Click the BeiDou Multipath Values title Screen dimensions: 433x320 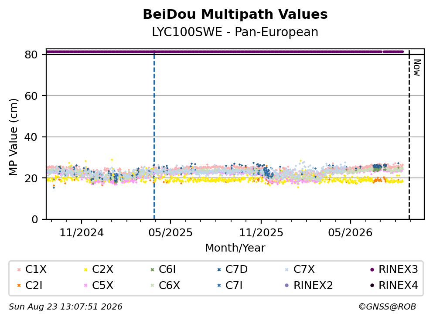click(235, 14)
